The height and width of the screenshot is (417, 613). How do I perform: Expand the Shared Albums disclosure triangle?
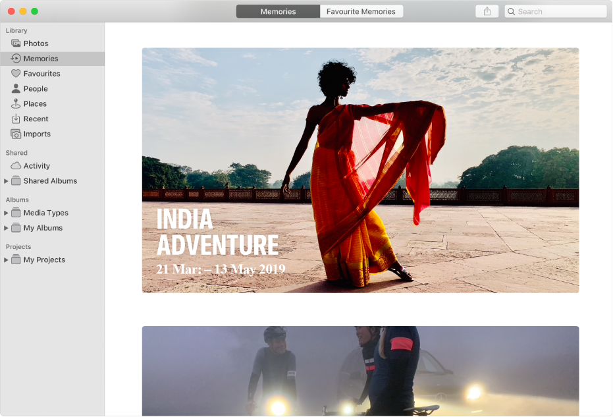point(6,181)
